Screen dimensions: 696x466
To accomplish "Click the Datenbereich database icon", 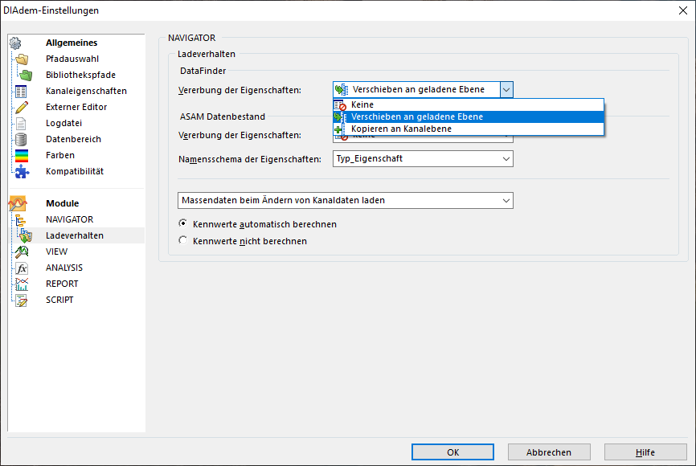I will point(22,139).
